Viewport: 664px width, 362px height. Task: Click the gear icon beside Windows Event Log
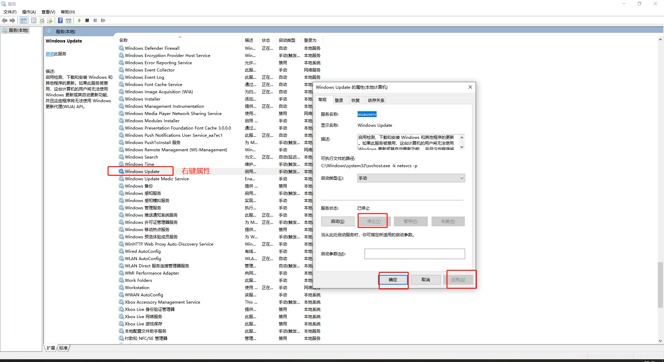tap(121, 77)
